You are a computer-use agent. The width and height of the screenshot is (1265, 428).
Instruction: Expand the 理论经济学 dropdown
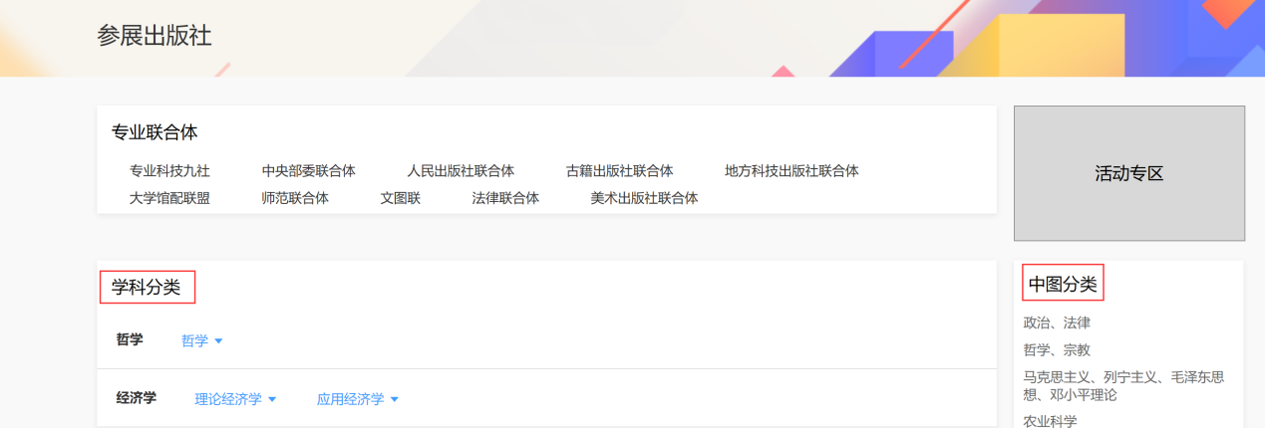[235, 399]
